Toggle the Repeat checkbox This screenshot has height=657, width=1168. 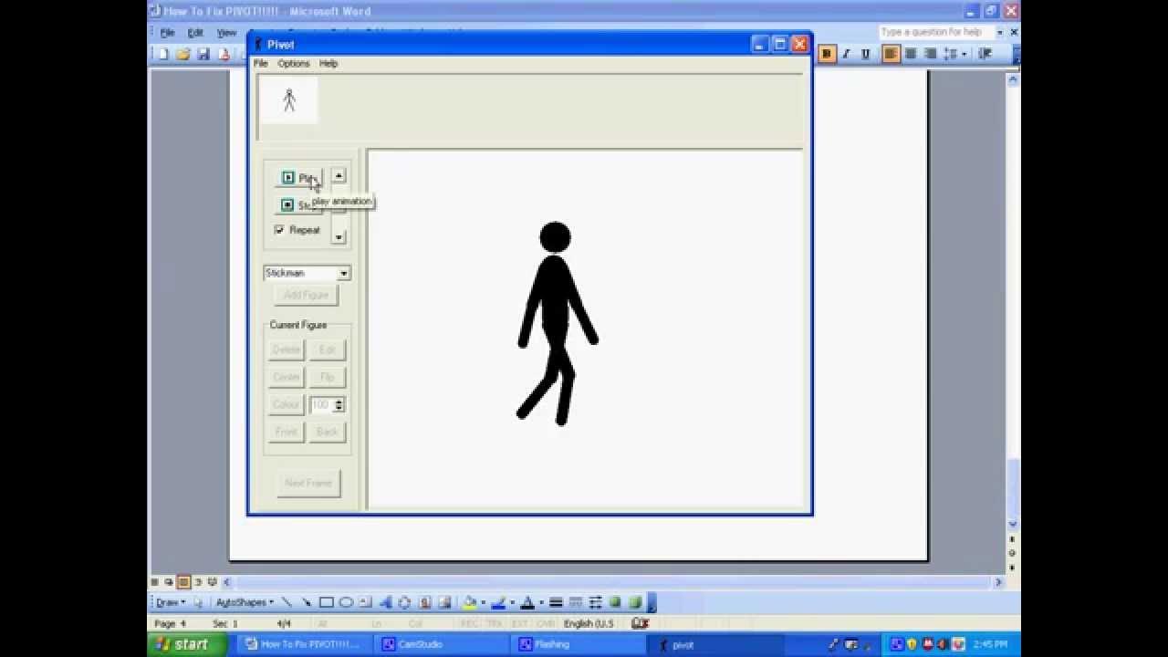point(279,230)
